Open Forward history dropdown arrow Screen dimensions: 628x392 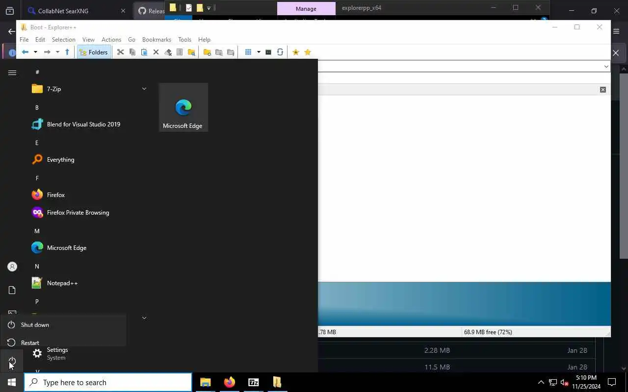(57, 52)
